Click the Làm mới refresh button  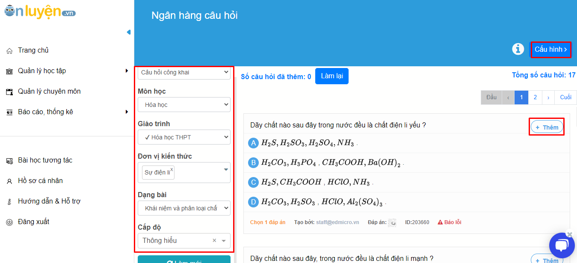tap(184, 260)
